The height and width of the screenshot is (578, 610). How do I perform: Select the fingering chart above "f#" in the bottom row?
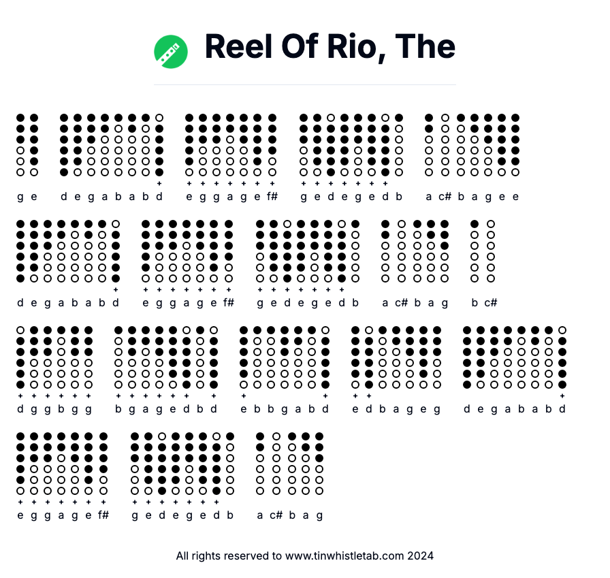click(103, 463)
